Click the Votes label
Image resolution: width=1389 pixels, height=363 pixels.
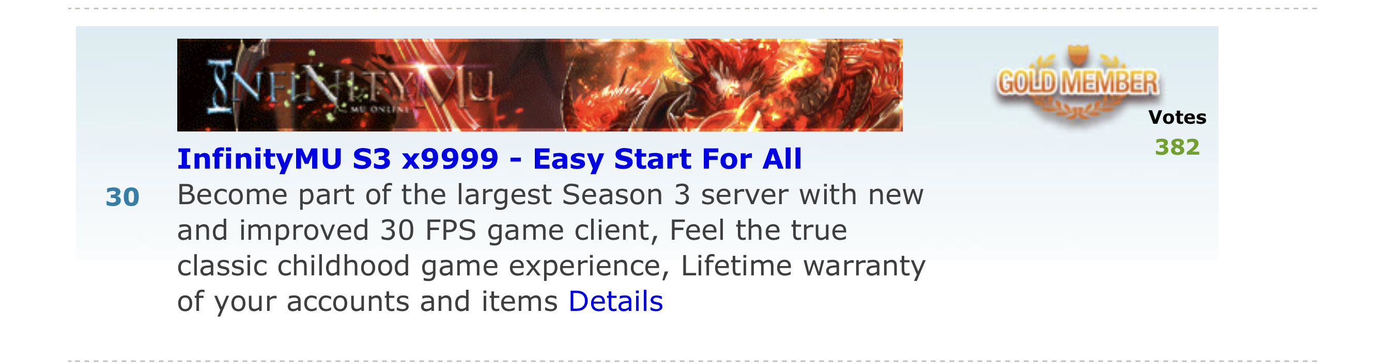click(1177, 117)
